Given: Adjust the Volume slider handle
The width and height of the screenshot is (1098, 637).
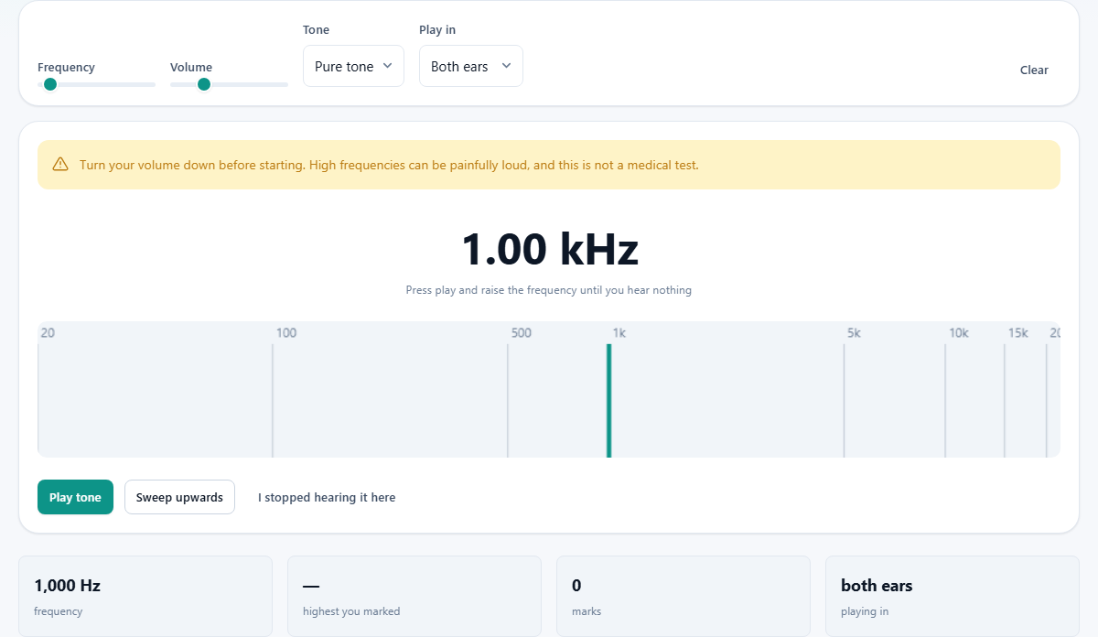Looking at the screenshot, I should [x=204, y=84].
